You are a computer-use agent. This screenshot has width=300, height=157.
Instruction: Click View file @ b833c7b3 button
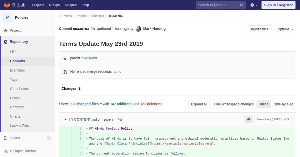(x=273, y=119)
